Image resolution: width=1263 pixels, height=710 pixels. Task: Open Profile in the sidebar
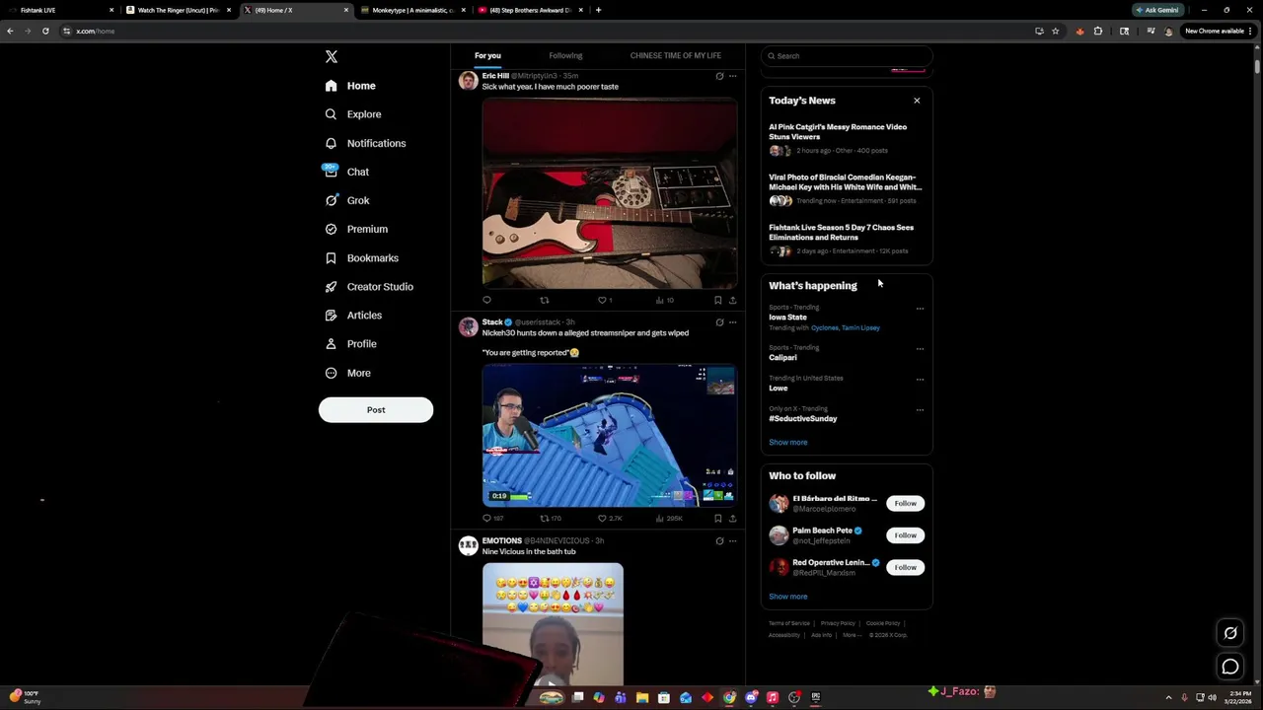(x=351, y=344)
